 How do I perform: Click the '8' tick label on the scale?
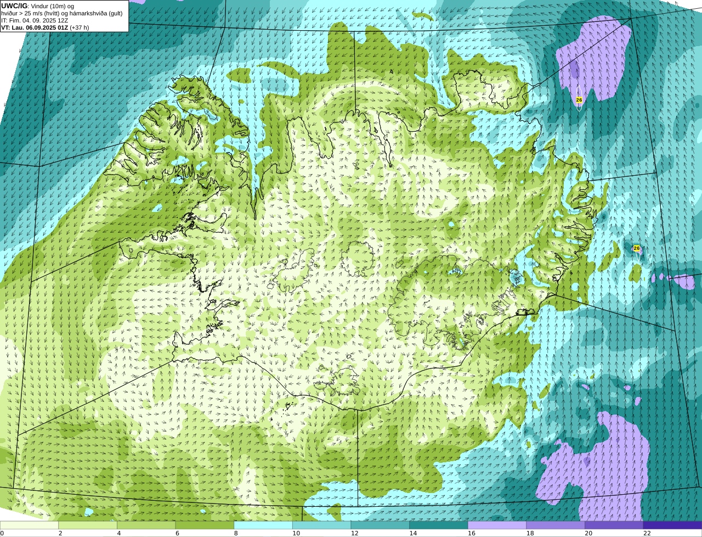click(236, 533)
